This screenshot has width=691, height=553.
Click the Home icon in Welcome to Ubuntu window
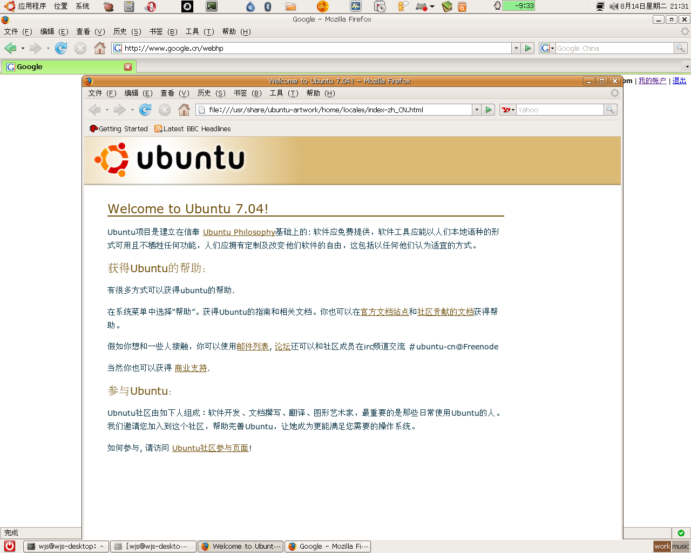pos(184,110)
